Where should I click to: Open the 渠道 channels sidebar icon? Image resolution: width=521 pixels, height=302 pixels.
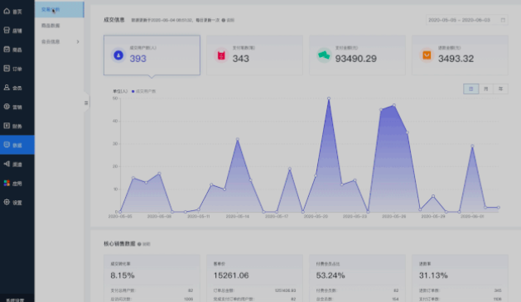coord(7,164)
